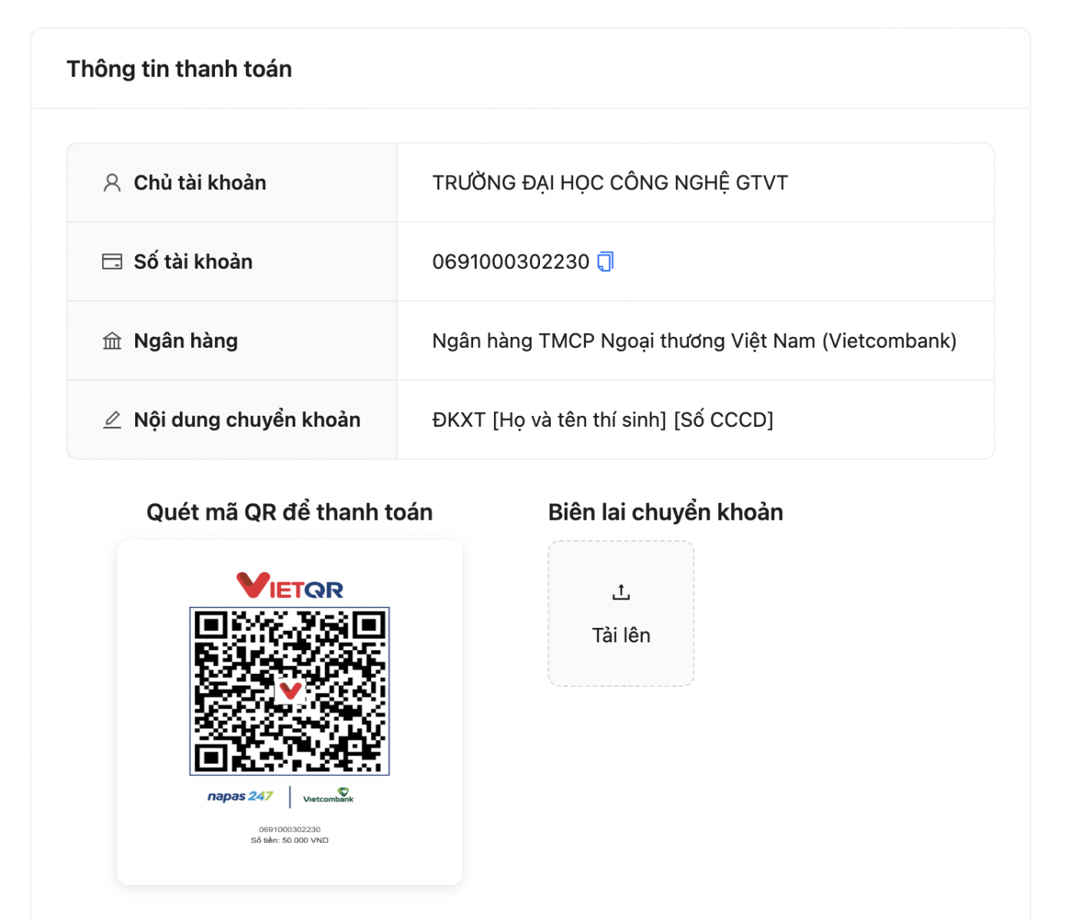Image resolution: width=1080 pixels, height=921 pixels.
Task: Select the account number 0691000302230 text
Action: coord(511,262)
